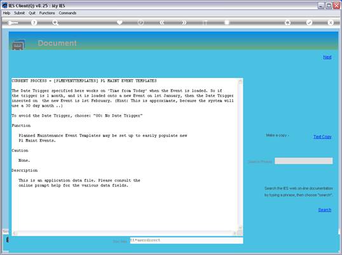
Task: Click the document vertical scrollbar down arrow
Action: click(x=240, y=228)
